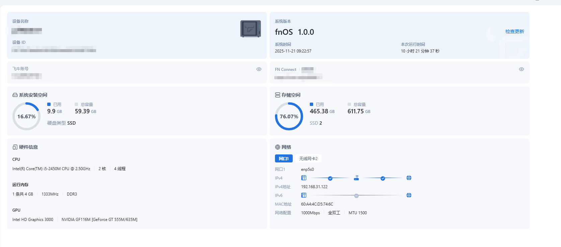
Task: Click the 存储空间 storage icon
Action: coord(278,95)
